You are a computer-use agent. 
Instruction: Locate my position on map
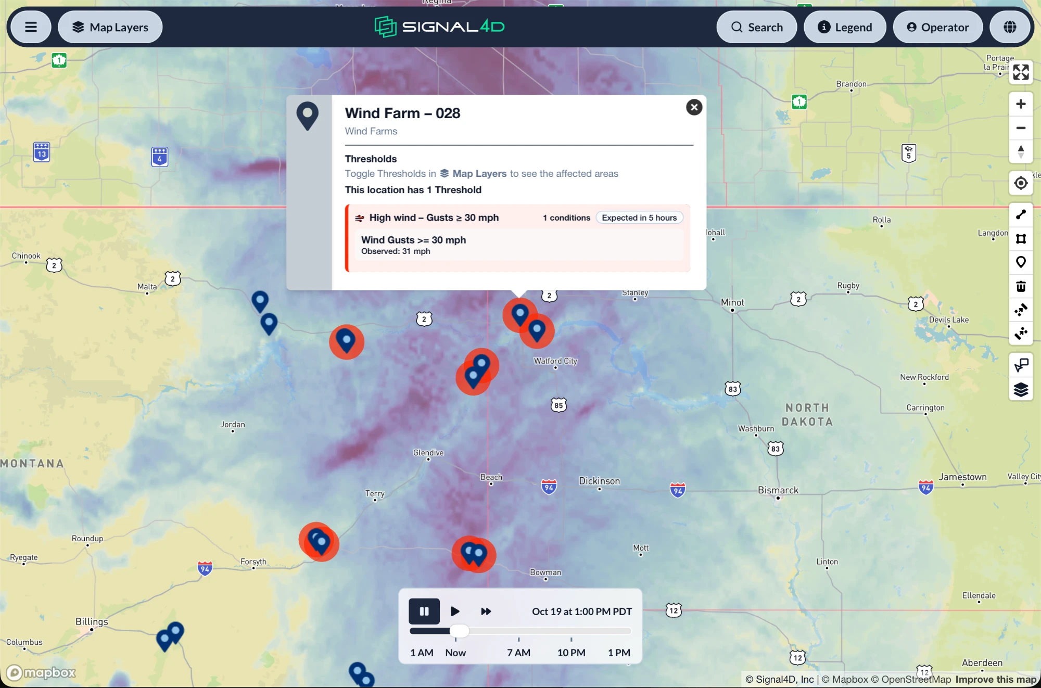coord(1021,183)
